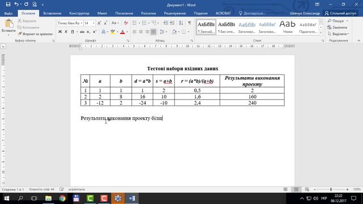Screen dimensions: 363x204
Task: Click the Format Painter (Формат за зразком)
Action: tap(35, 34)
